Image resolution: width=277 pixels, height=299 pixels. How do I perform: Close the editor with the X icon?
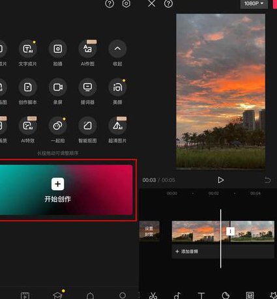pos(152,3)
